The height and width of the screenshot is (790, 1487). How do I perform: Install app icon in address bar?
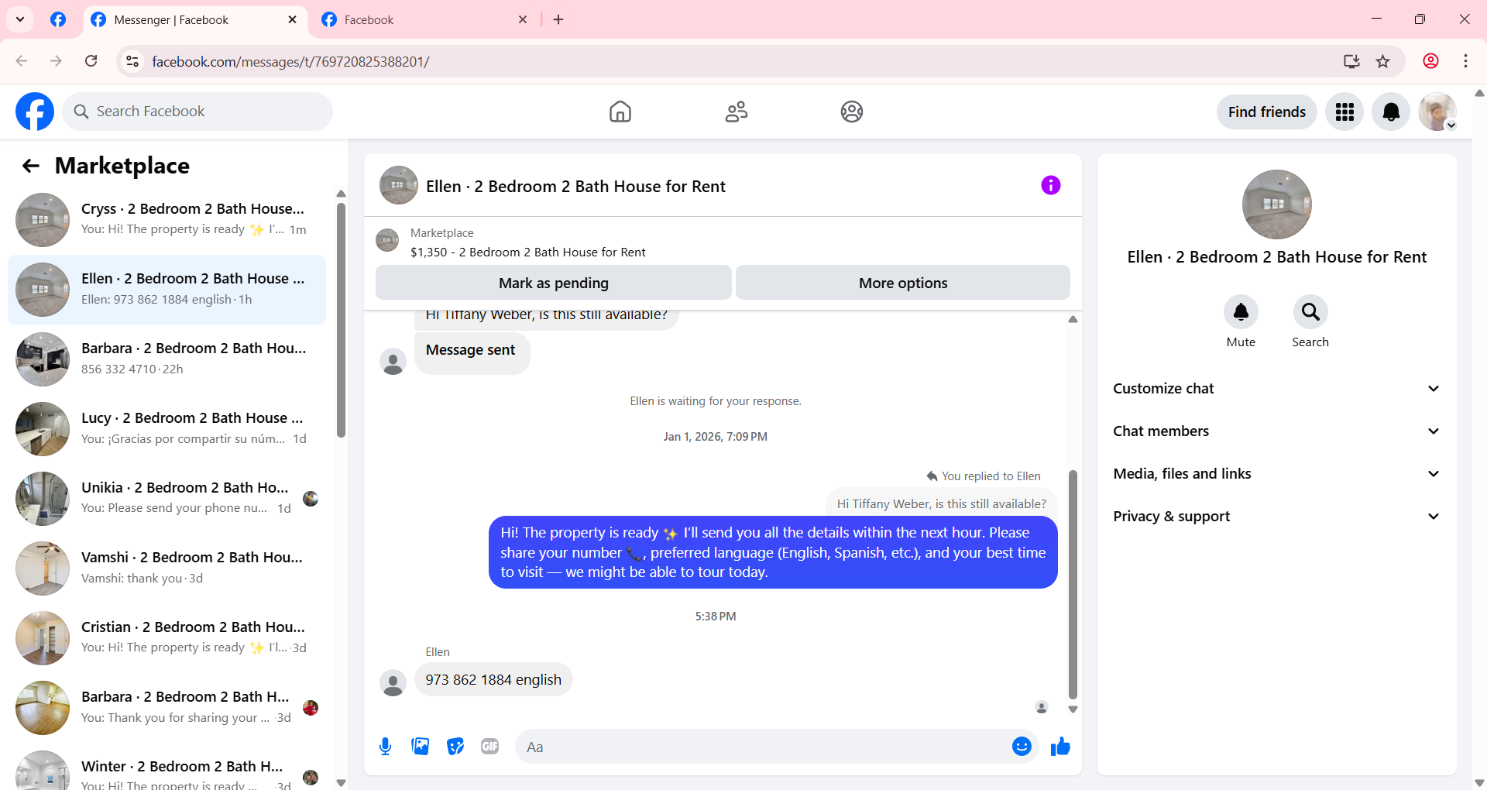1351,61
